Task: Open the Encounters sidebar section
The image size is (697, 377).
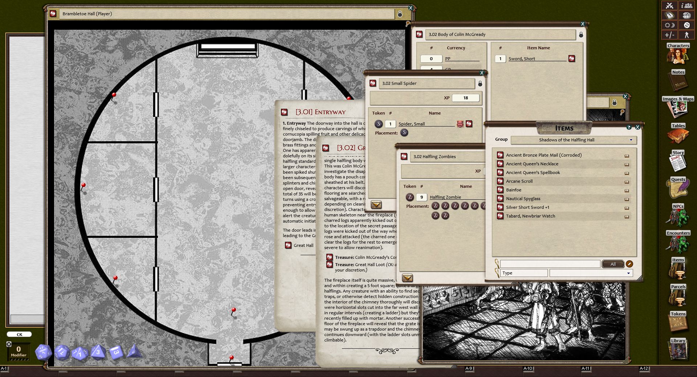Action: (x=677, y=241)
